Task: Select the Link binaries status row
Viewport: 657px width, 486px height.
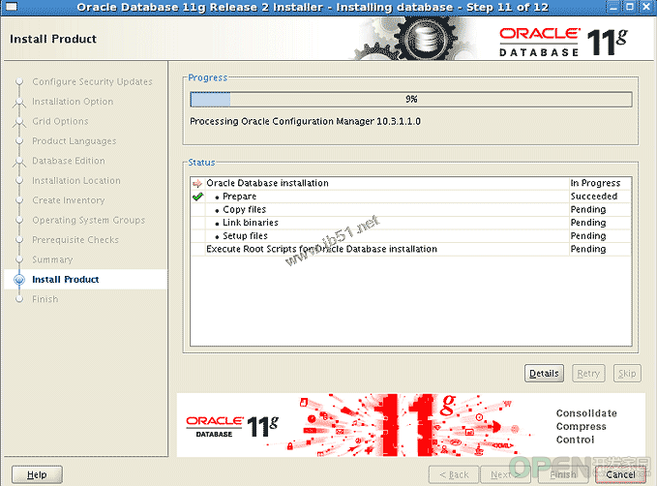Action: tap(411, 223)
